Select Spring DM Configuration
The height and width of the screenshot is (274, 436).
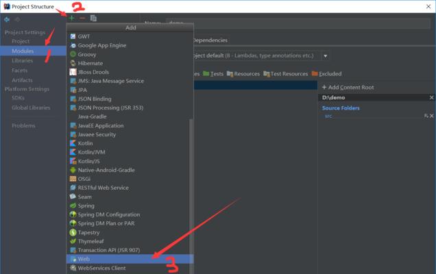click(128, 214)
